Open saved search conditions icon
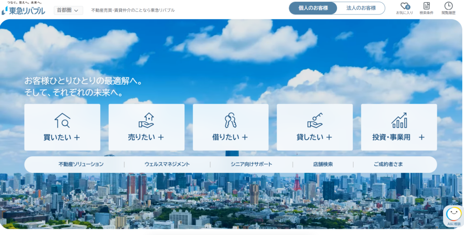 click(x=426, y=6)
